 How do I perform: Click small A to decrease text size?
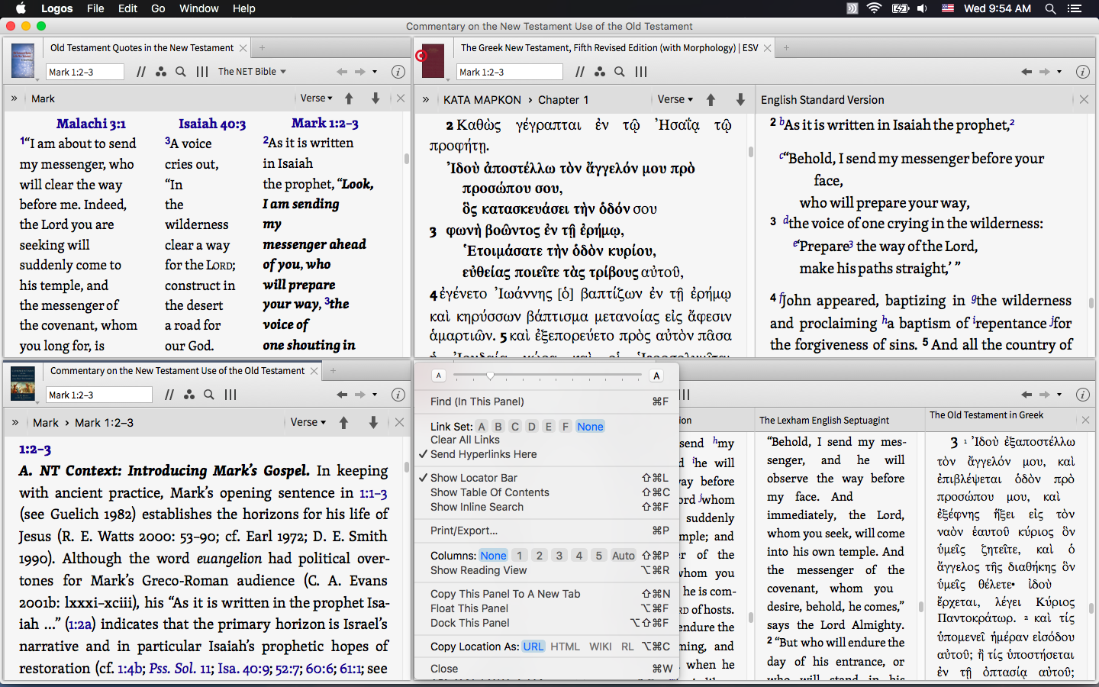(x=439, y=376)
